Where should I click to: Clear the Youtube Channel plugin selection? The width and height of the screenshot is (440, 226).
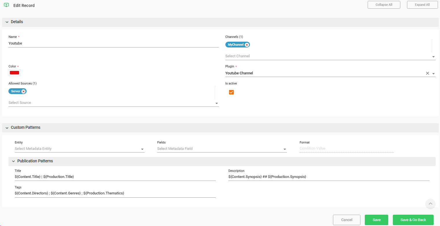pyautogui.click(x=427, y=74)
